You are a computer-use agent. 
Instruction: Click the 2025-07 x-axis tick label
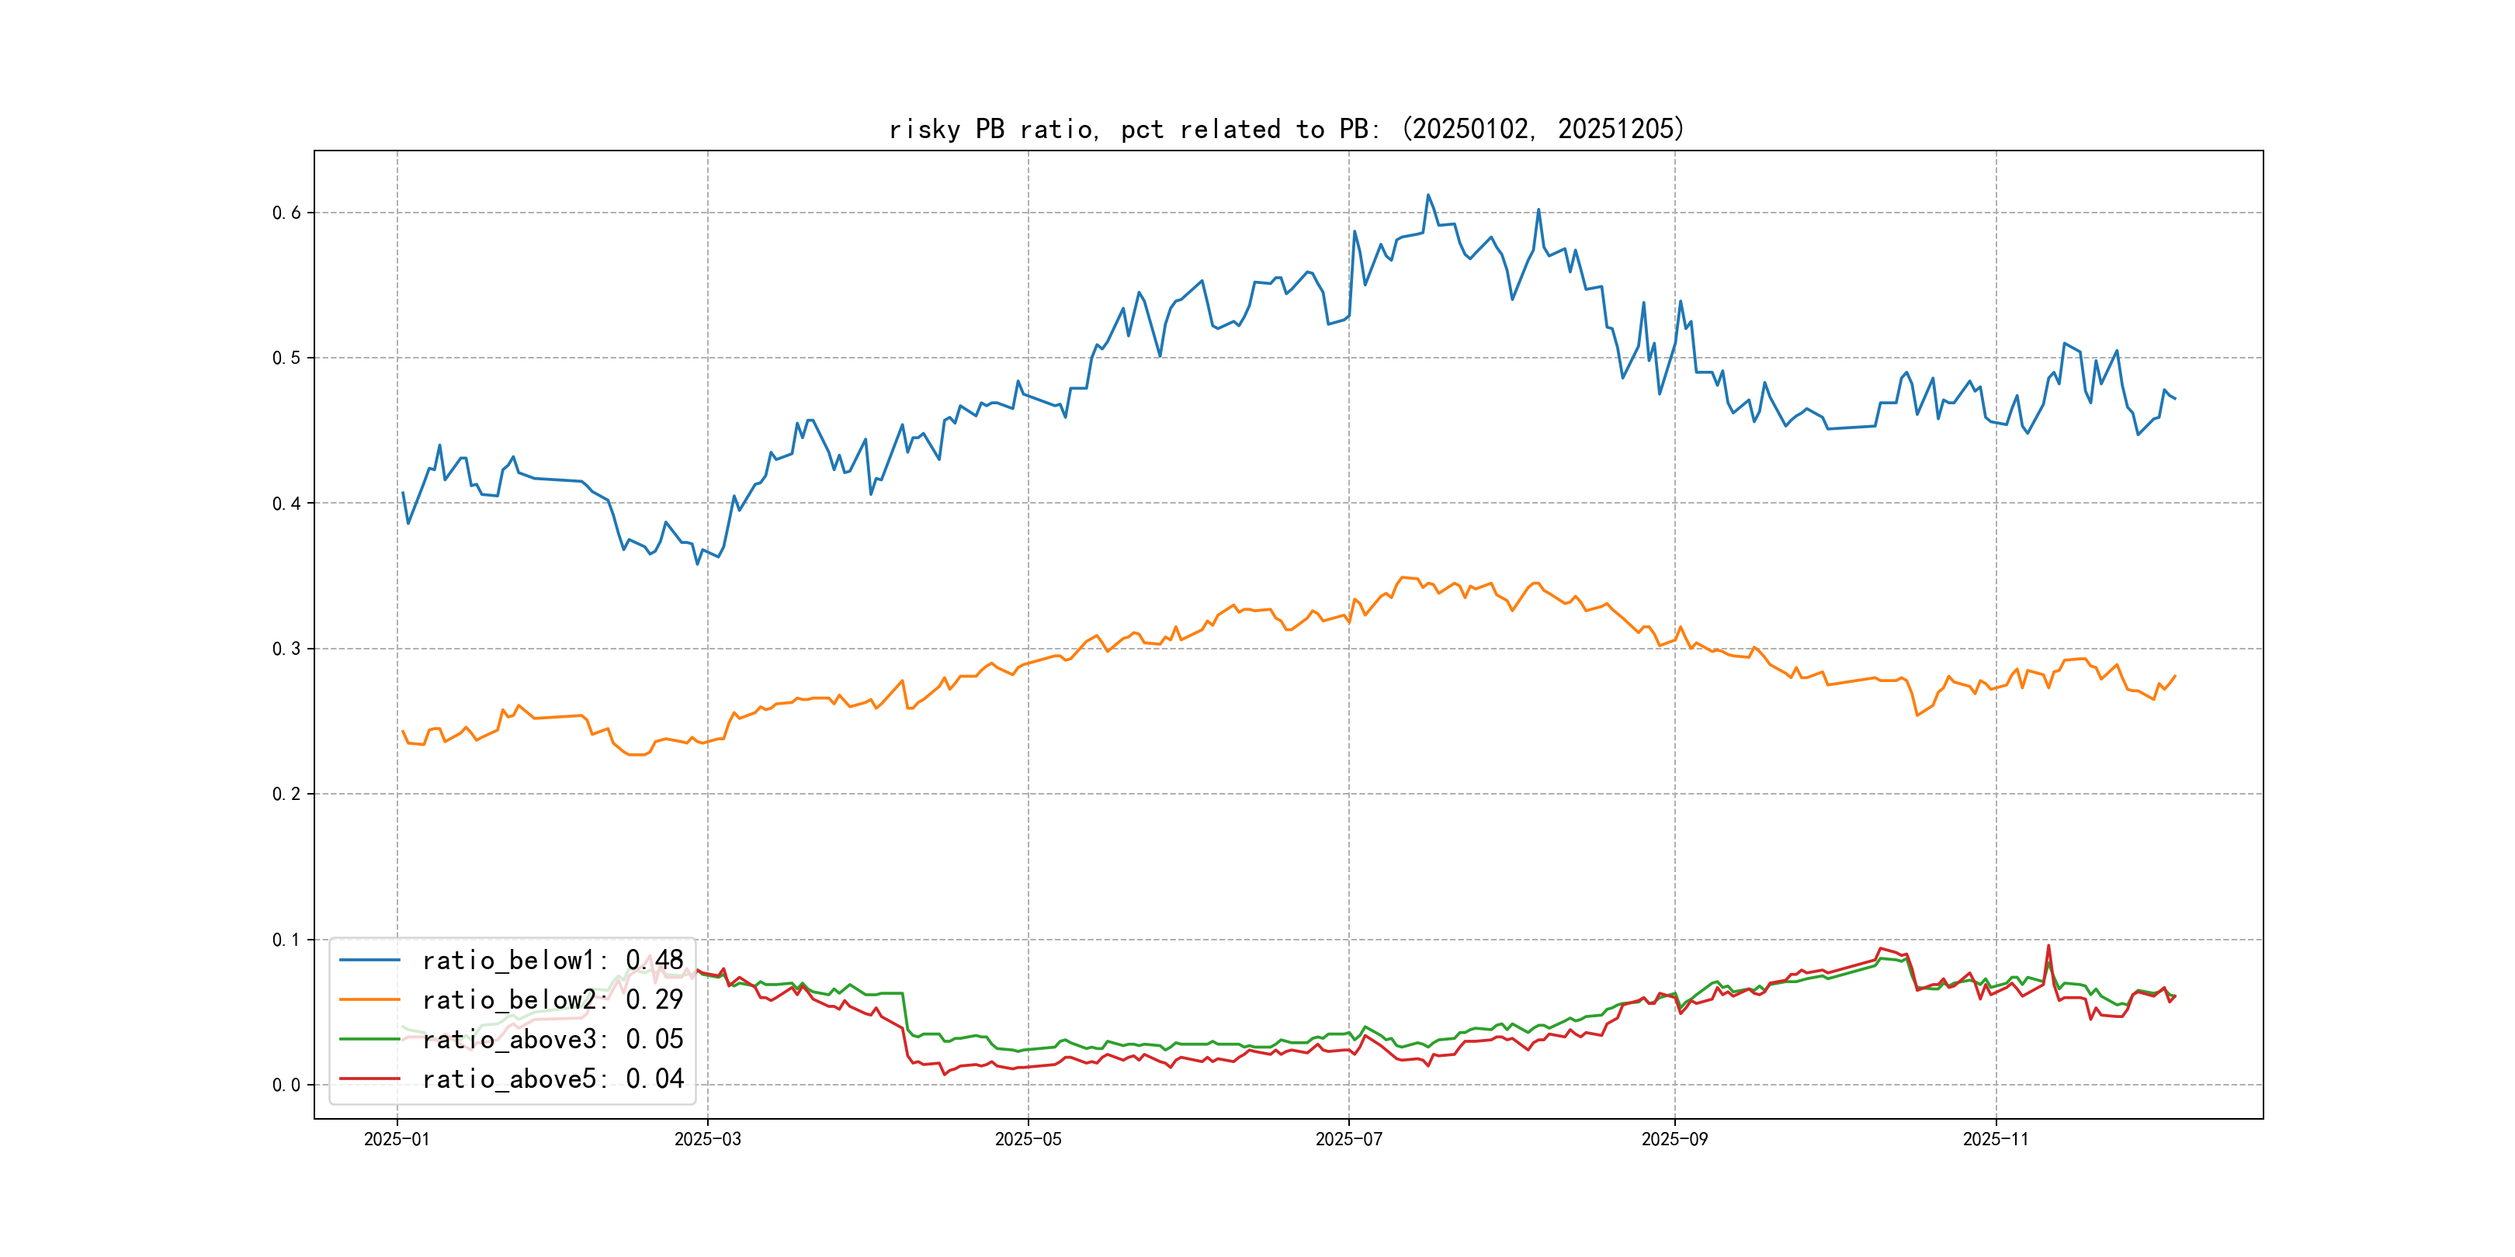click(x=1348, y=1139)
